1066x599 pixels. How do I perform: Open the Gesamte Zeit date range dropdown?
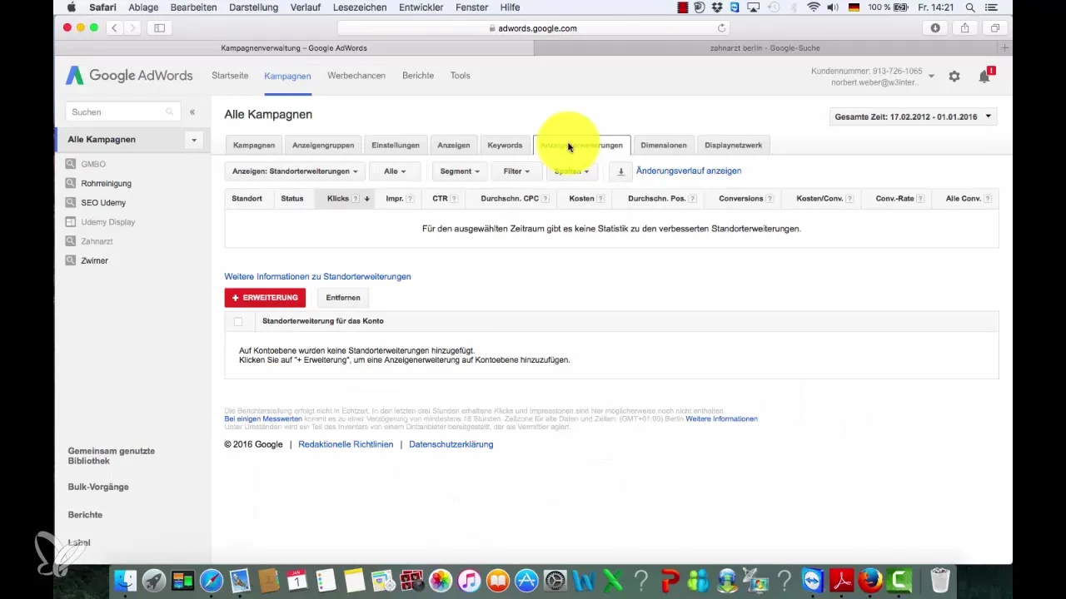pyautogui.click(x=914, y=116)
